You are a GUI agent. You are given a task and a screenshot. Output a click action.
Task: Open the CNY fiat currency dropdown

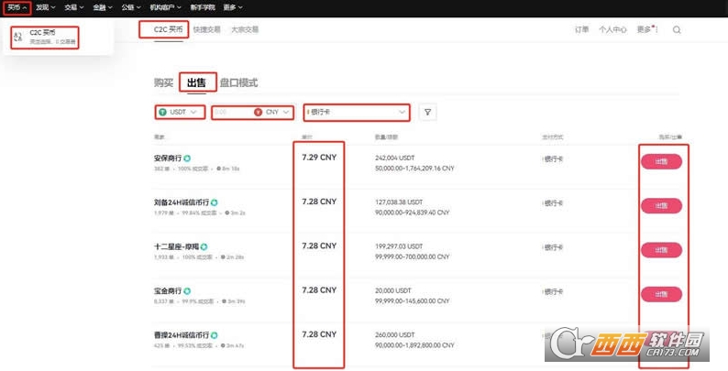click(x=273, y=112)
